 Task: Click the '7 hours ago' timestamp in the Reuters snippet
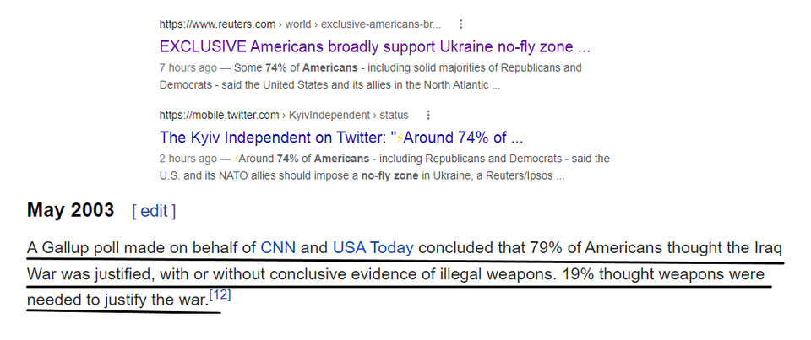click(188, 67)
